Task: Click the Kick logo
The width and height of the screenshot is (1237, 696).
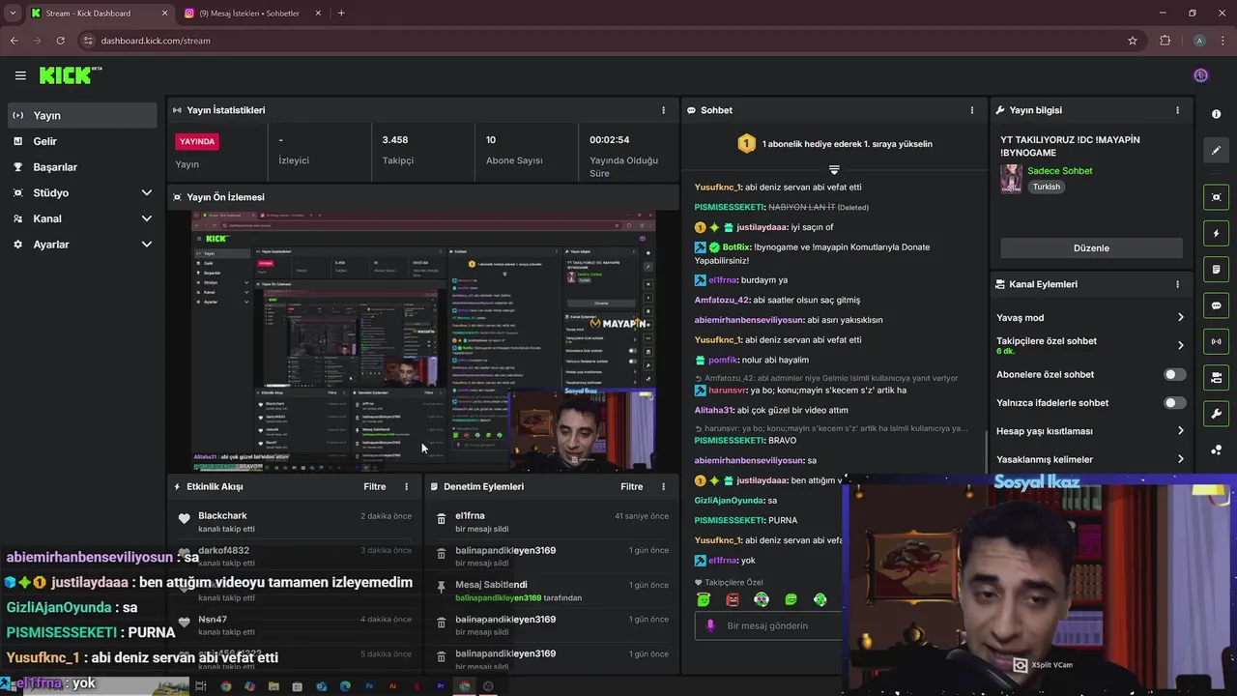Action: tap(71, 75)
